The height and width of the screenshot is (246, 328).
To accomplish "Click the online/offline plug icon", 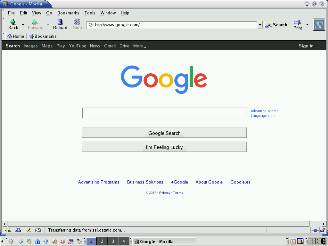I will pyautogui.click(x=315, y=230).
